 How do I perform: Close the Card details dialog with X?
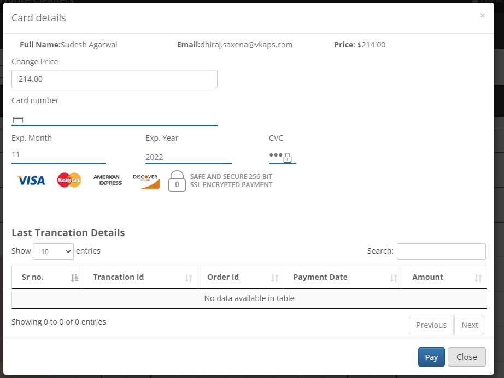pos(482,16)
